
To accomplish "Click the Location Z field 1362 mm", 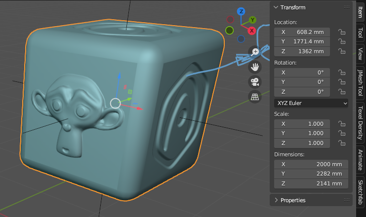I will pos(302,51).
